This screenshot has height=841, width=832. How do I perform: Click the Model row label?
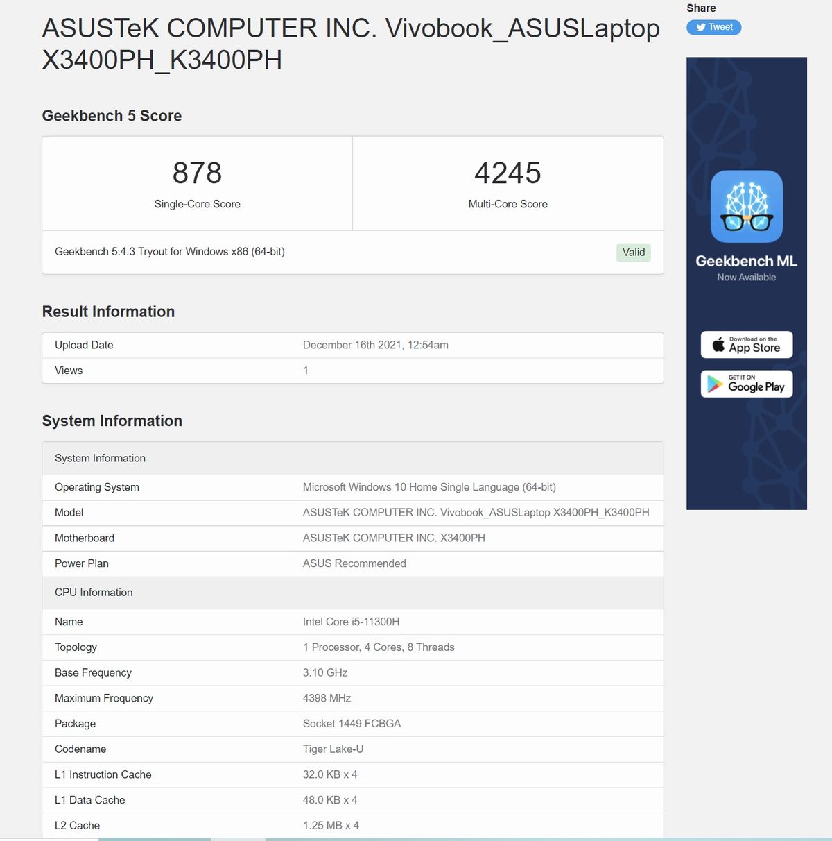coord(69,513)
